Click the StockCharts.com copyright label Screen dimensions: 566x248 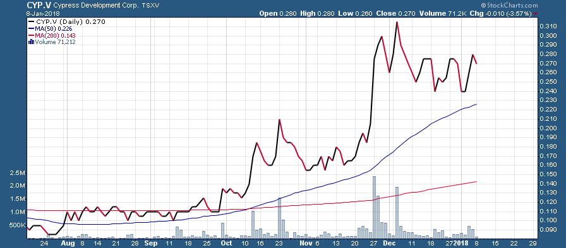[x=509, y=6]
